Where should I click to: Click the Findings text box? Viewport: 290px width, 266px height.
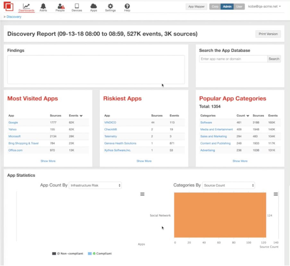point(96,69)
